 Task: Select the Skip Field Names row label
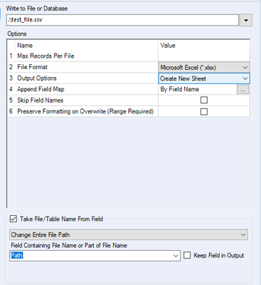(41, 100)
